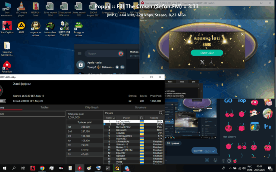Click the players search magnifier icon

pyautogui.click(x=160, y=113)
